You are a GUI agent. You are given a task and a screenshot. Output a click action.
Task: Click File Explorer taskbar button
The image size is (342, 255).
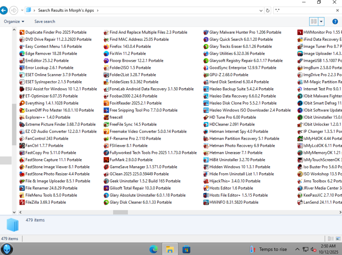pos(170,249)
